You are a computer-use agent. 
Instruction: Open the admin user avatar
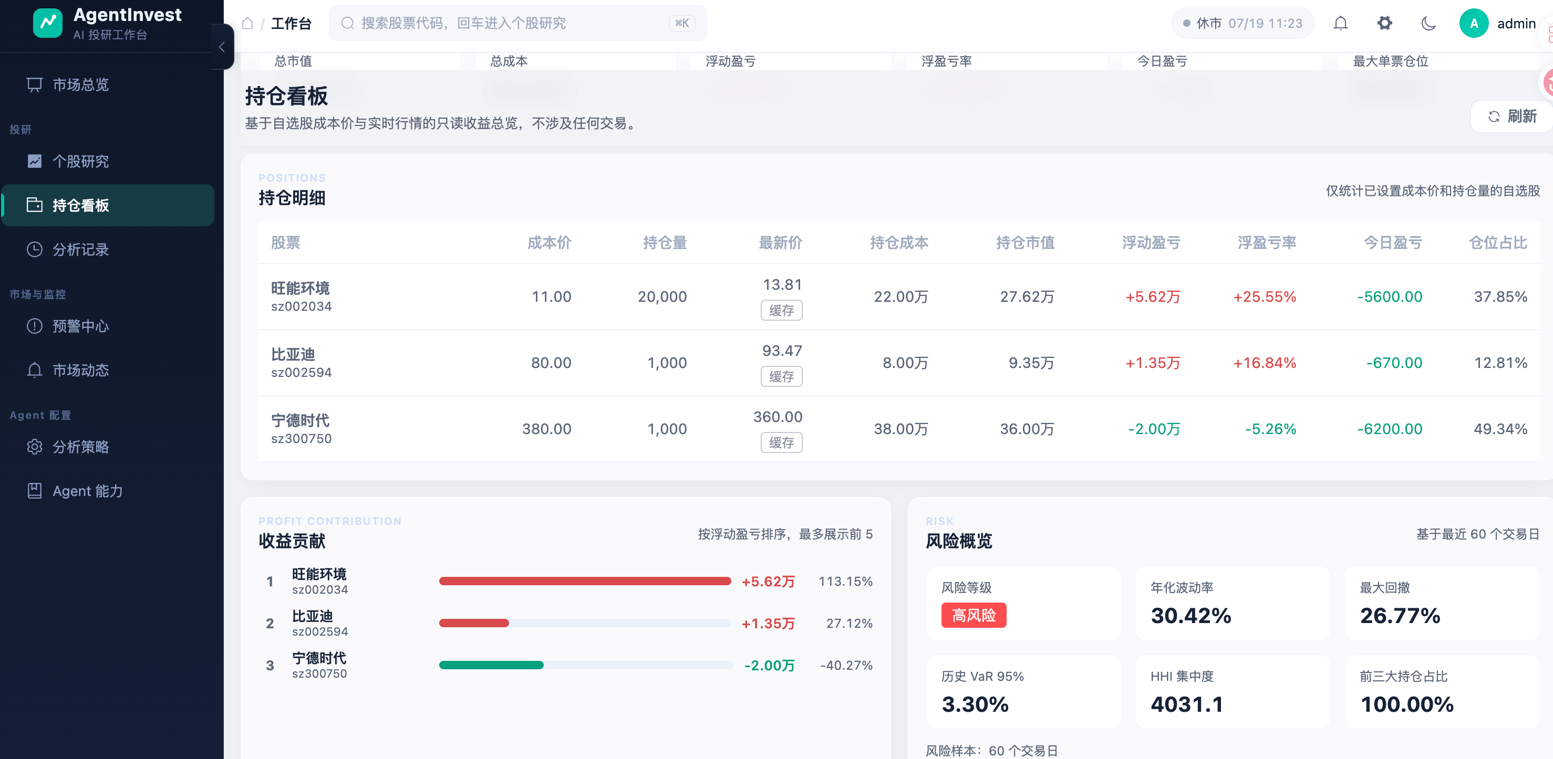pos(1474,24)
